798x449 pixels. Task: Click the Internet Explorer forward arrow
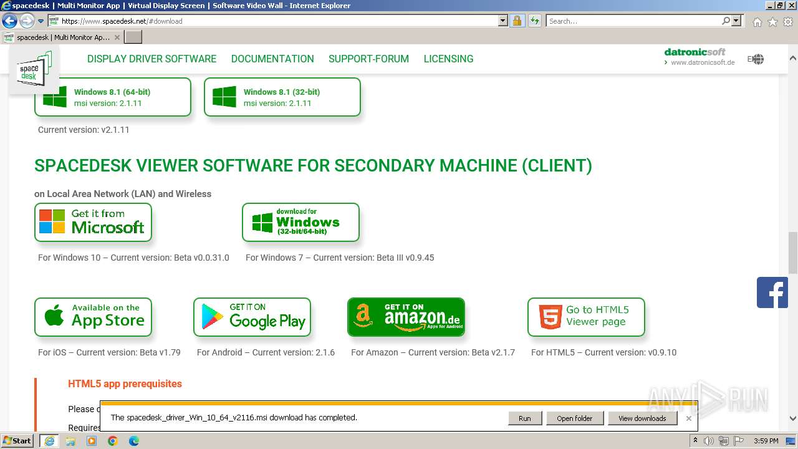[26, 21]
